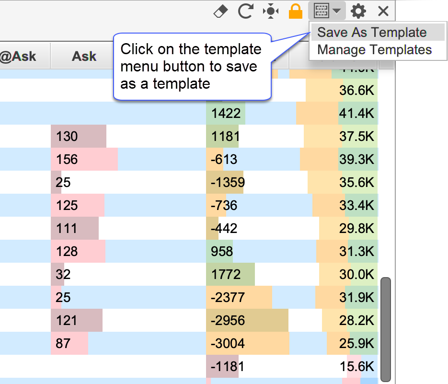Close the panel with X icon
This screenshot has width=448, height=384.
point(383,12)
